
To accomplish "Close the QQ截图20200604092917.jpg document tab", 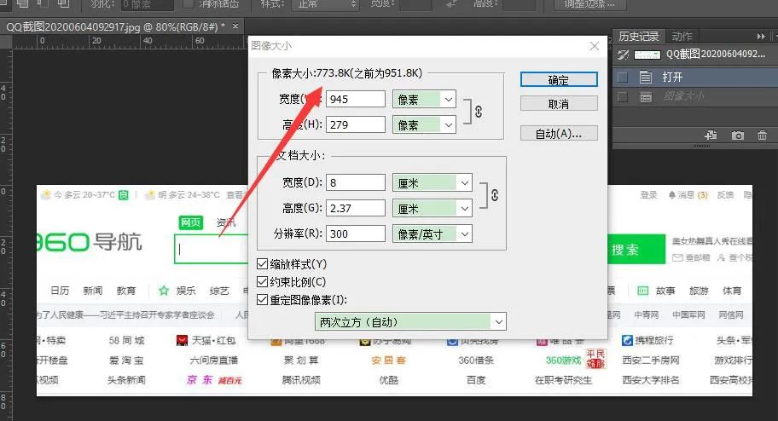I will coord(235,26).
